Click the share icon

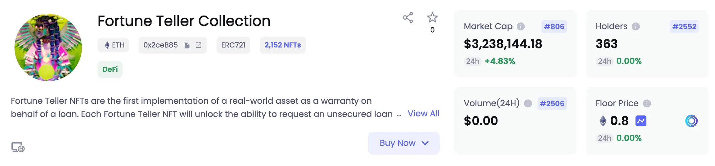click(x=407, y=18)
